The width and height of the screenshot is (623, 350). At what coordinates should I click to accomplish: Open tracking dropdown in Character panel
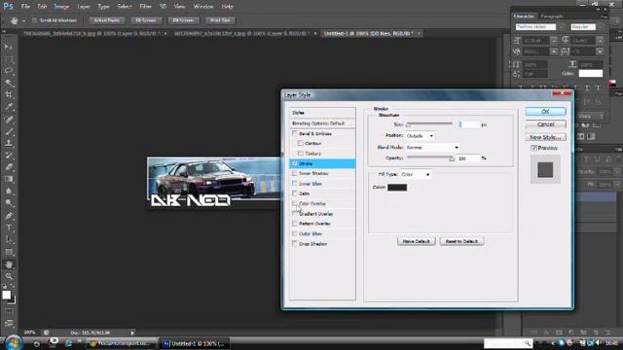tap(600, 52)
